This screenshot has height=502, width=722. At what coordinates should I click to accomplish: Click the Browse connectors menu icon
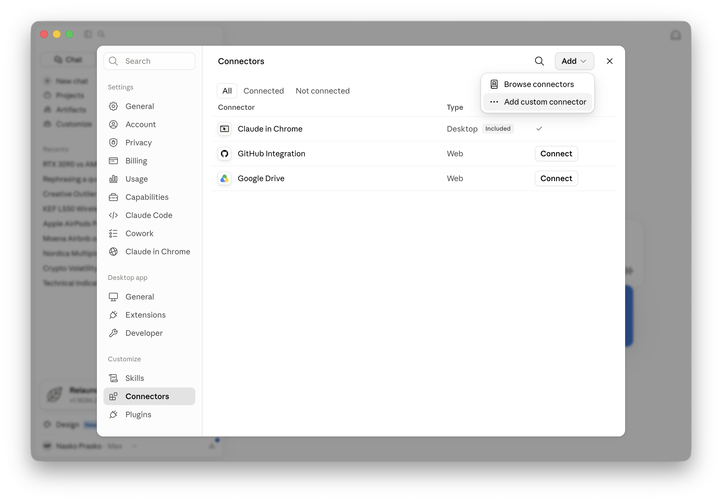pyautogui.click(x=494, y=84)
